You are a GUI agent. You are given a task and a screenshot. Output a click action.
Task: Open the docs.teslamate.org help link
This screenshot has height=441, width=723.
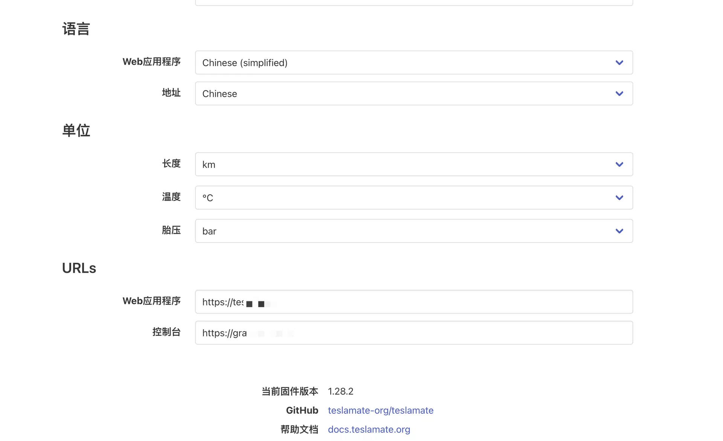pos(369,429)
